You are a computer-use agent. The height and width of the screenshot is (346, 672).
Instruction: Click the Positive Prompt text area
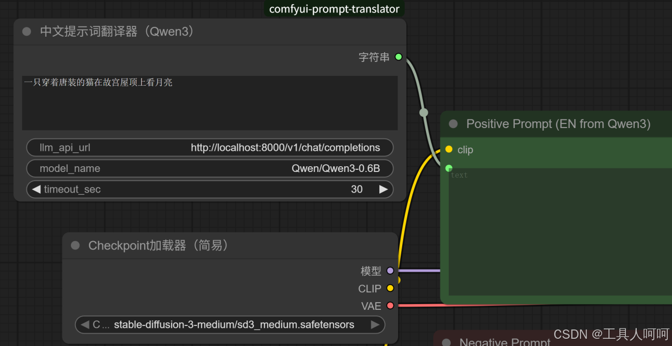click(560, 231)
